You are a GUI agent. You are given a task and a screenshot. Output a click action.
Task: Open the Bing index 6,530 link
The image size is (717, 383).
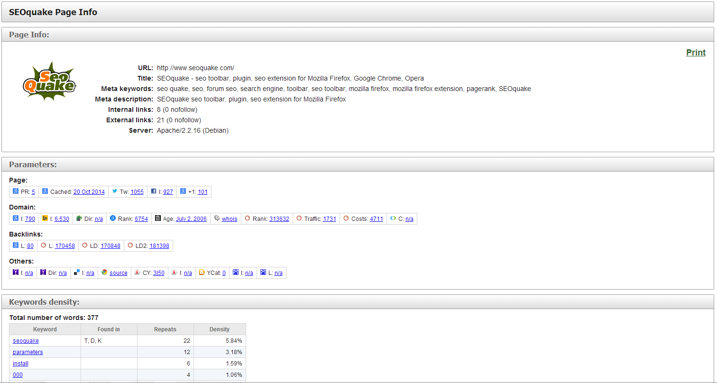coord(62,219)
